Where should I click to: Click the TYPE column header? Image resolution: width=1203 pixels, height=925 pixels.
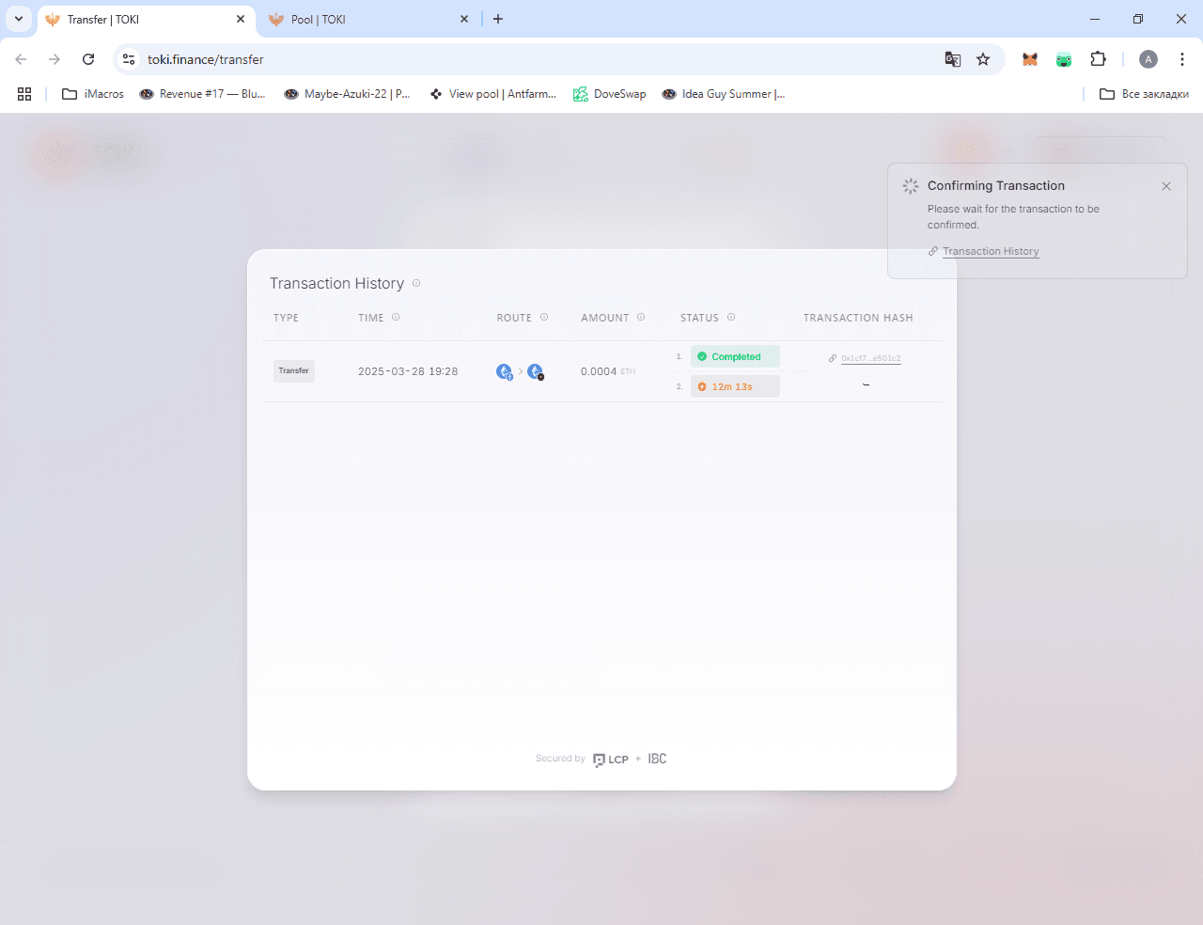(286, 318)
